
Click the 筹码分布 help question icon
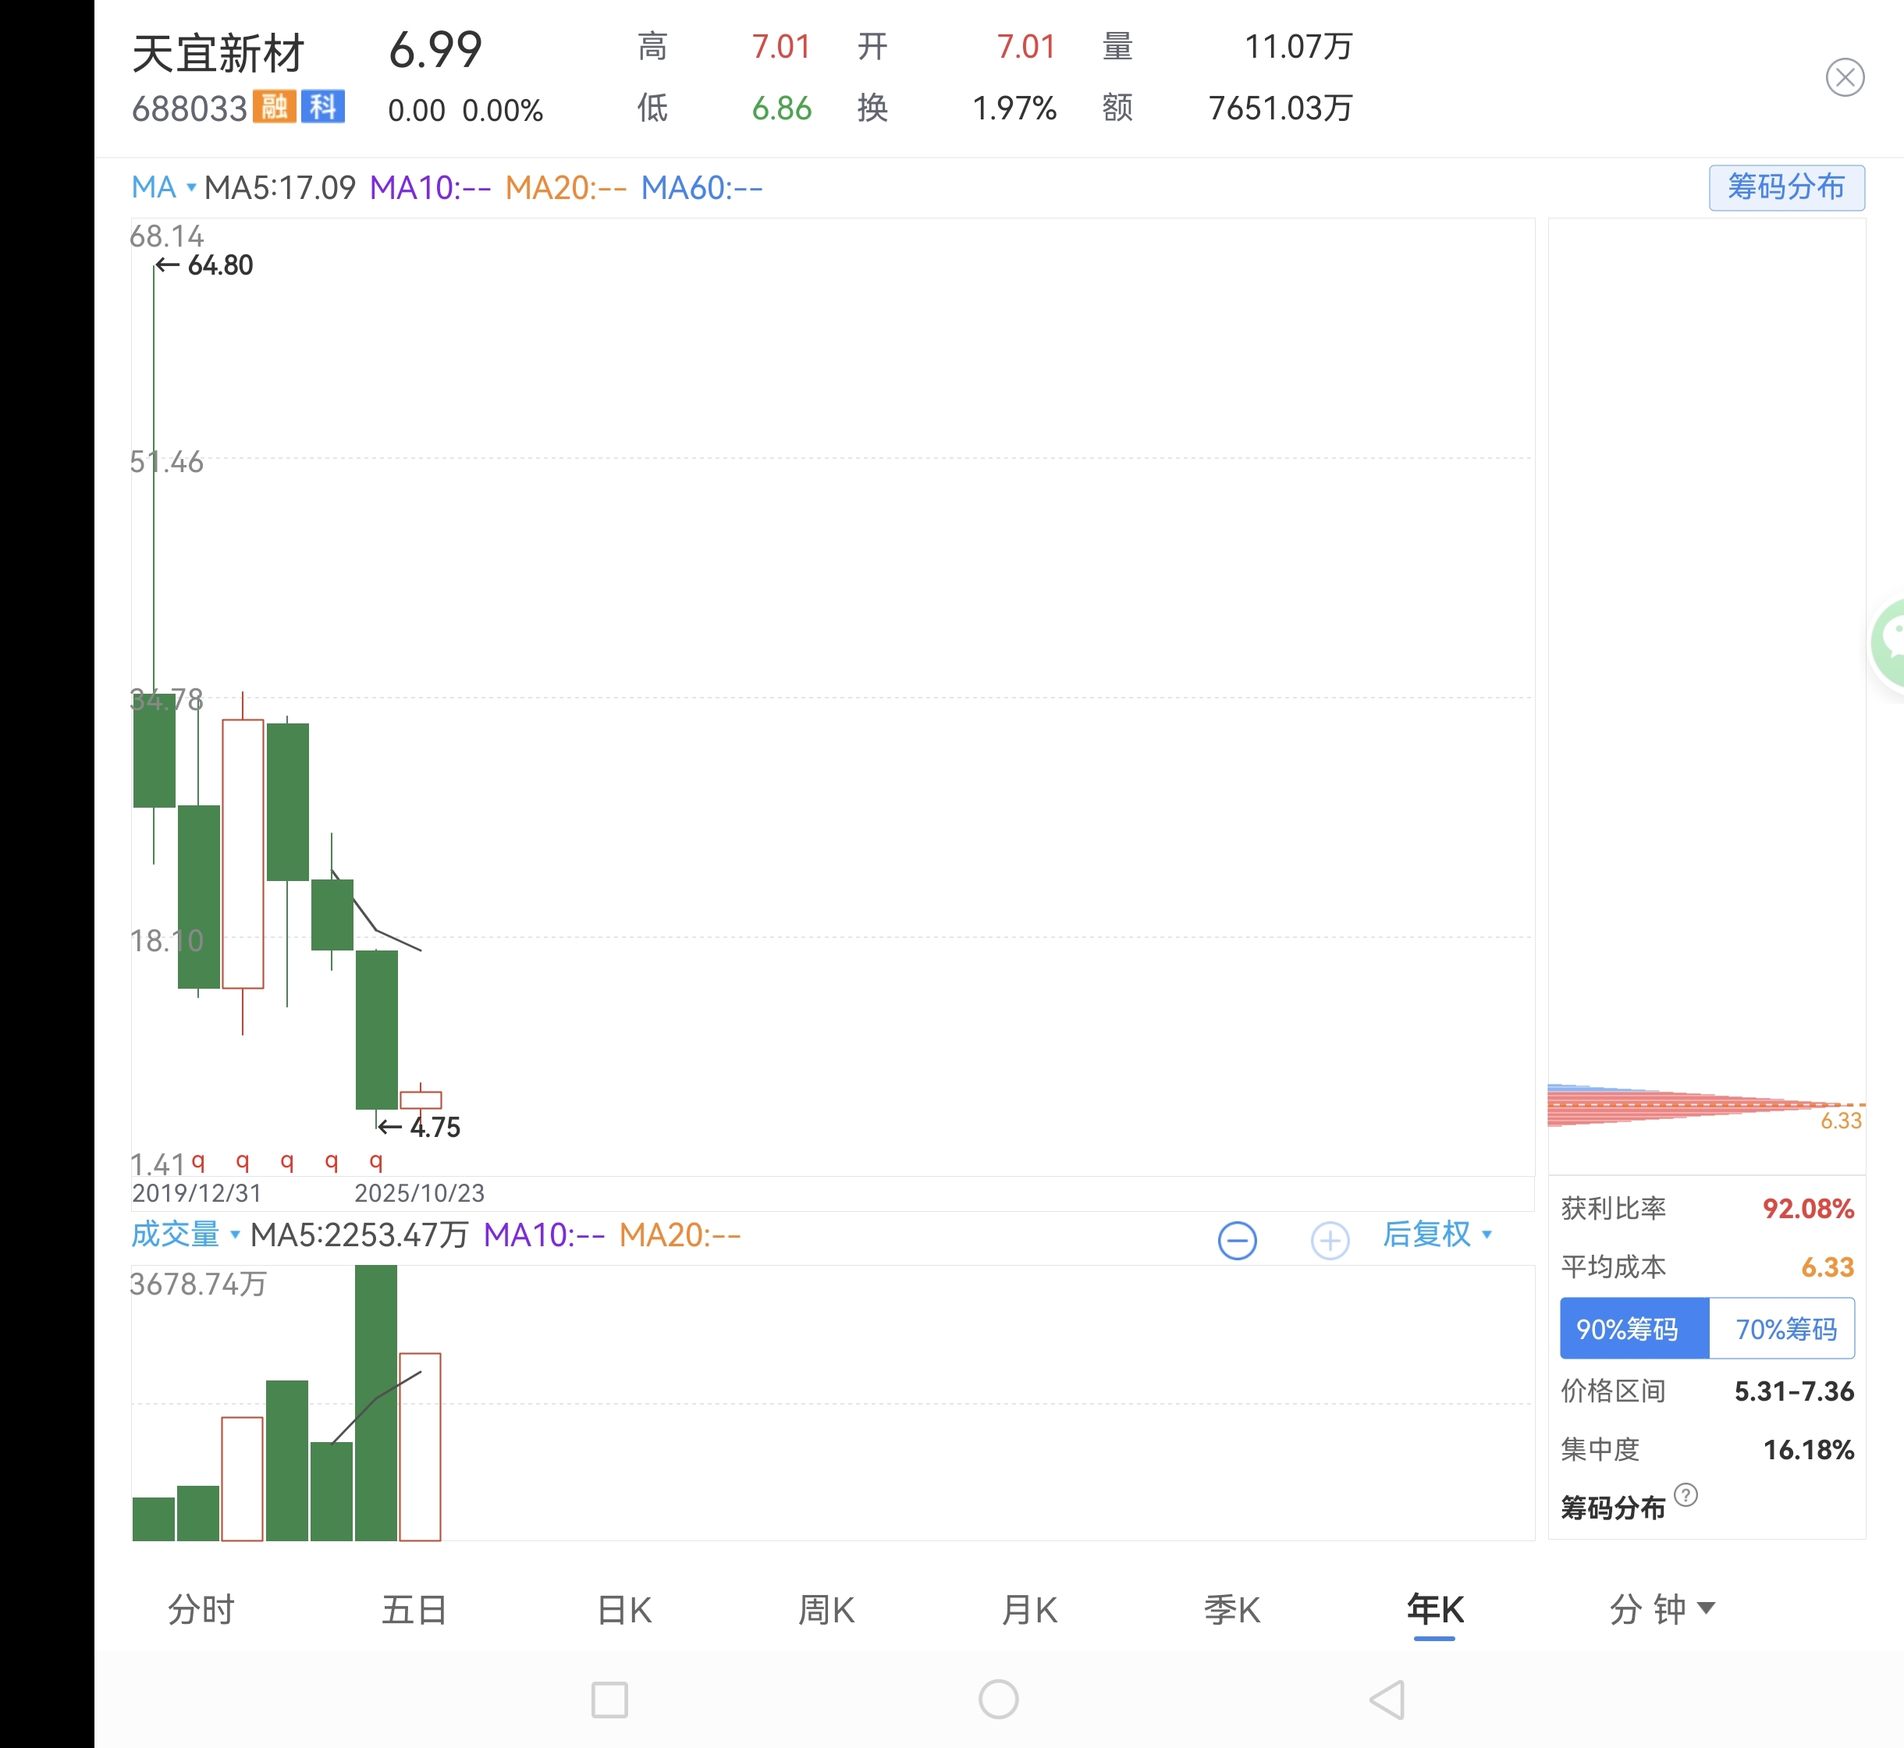pyautogui.click(x=1685, y=1495)
